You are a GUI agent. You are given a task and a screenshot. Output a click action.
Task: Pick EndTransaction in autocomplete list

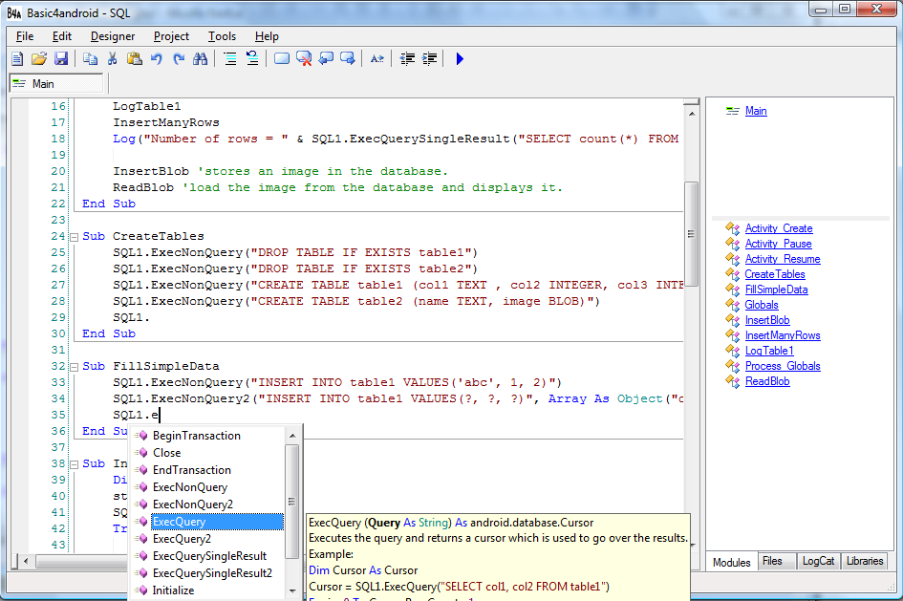click(x=208, y=470)
